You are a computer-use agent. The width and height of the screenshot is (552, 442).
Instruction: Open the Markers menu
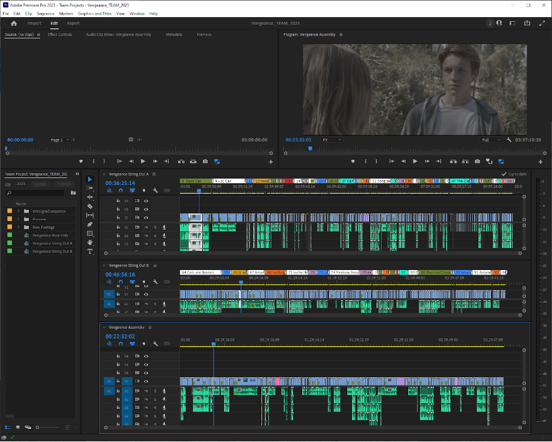tap(66, 14)
